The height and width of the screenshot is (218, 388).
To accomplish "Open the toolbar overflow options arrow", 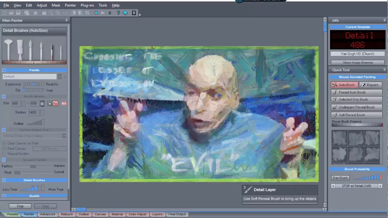I will tap(140, 15).
